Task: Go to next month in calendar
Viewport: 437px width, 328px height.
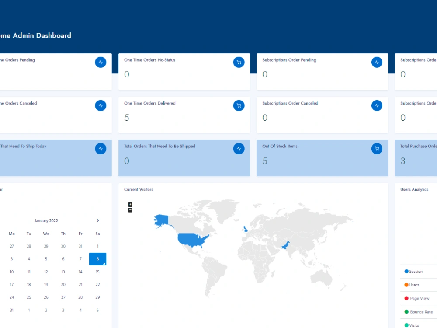Action: click(97, 220)
